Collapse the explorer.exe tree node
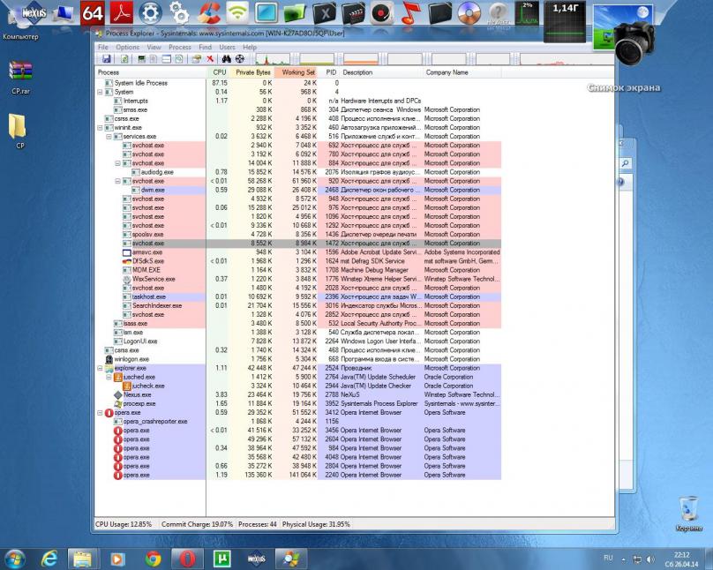 click(100, 368)
